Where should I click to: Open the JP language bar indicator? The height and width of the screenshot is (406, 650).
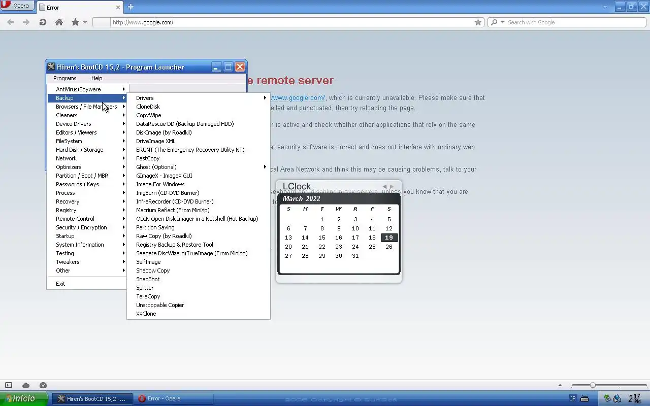click(x=573, y=398)
